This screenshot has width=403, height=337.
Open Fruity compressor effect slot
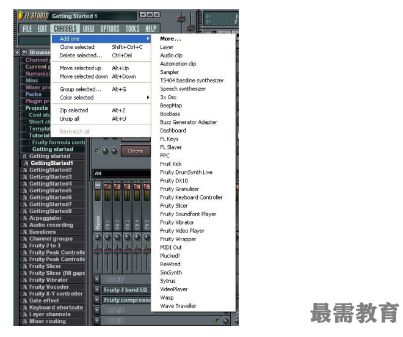point(126,300)
